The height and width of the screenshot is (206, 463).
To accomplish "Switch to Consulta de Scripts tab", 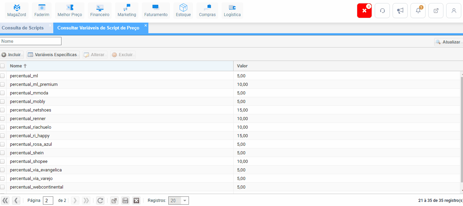I will pyautogui.click(x=23, y=28).
